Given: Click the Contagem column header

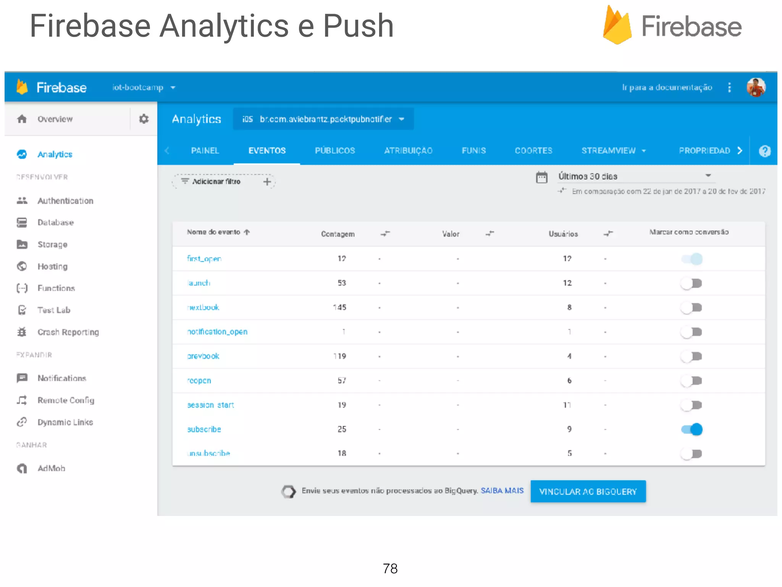Looking at the screenshot, I should click(x=338, y=234).
